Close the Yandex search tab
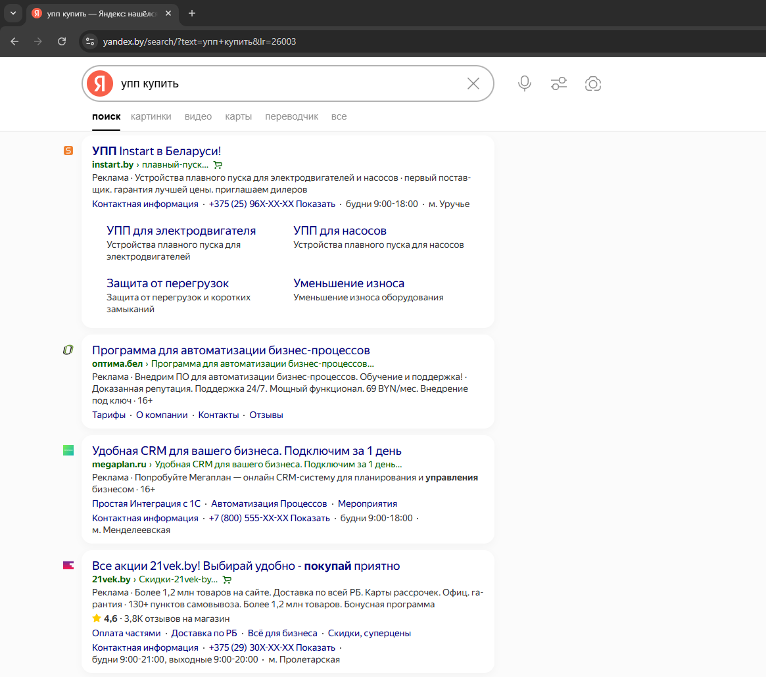The image size is (766, 677). (168, 13)
